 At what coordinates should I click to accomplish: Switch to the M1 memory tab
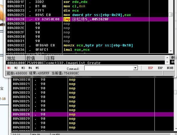[9, 68]
